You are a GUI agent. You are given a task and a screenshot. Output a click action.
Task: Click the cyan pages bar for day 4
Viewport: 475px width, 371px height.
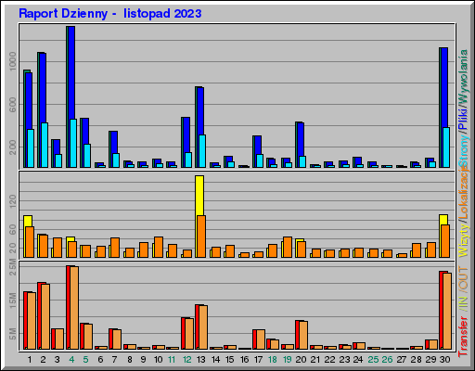pyautogui.click(x=73, y=144)
